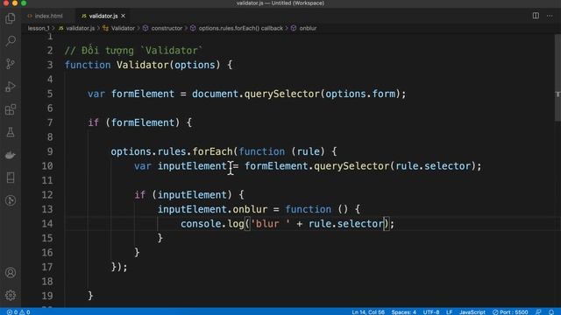Open the circular timeline sidebar icon
Image resolution: width=561 pixels, height=315 pixels.
(11, 200)
